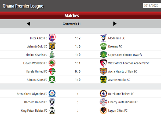Image resolution: width=161 pixels, height=114 pixels.
Task: Click the 1 : 2 score for Inter Allies match
Action: pos(78,38)
